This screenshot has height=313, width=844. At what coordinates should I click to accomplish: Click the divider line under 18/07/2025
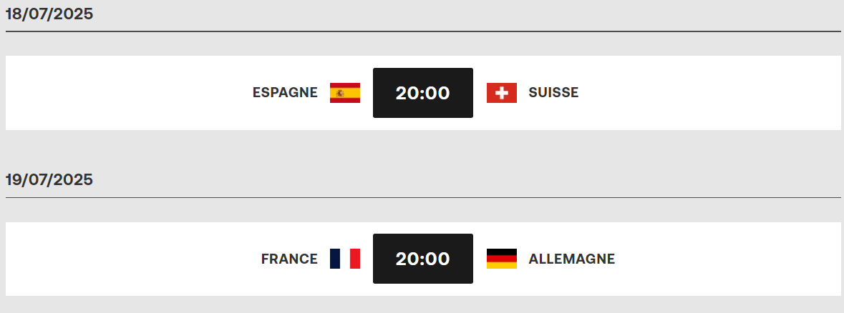pos(423,31)
